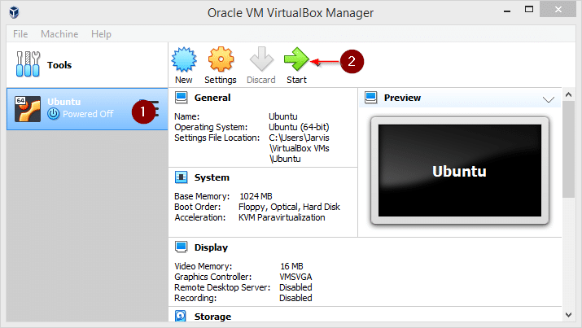Click the General section icon
The width and height of the screenshot is (582, 328).
point(182,98)
